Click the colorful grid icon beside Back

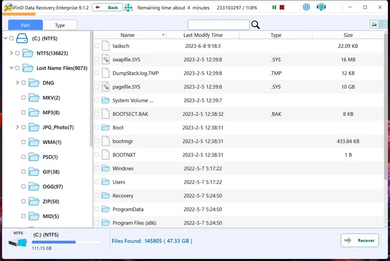(128, 8)
